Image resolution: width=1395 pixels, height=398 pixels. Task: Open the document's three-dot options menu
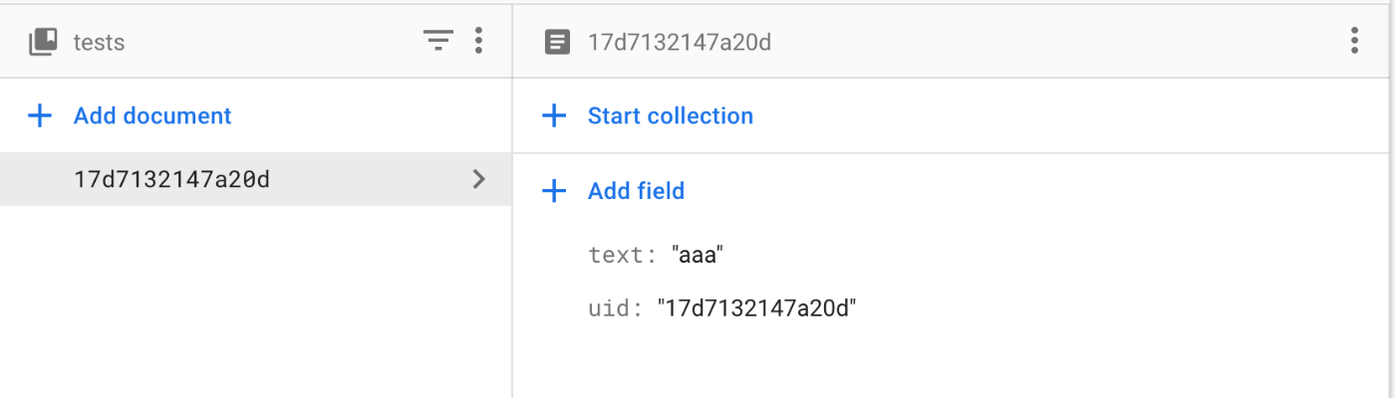[x=1354, y=41]
